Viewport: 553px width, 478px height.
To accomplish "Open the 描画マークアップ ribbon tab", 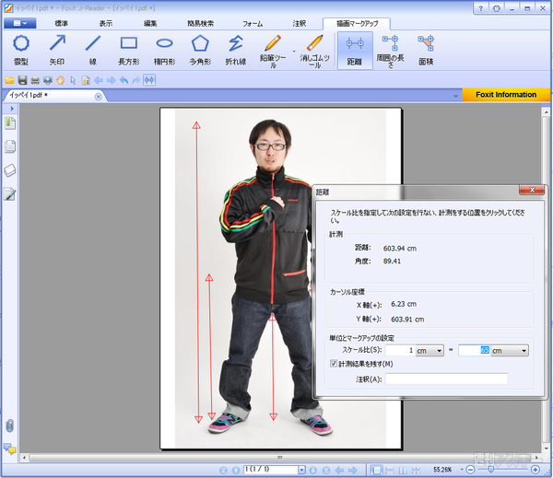I will pyautogui.click(x=357, y=24).
